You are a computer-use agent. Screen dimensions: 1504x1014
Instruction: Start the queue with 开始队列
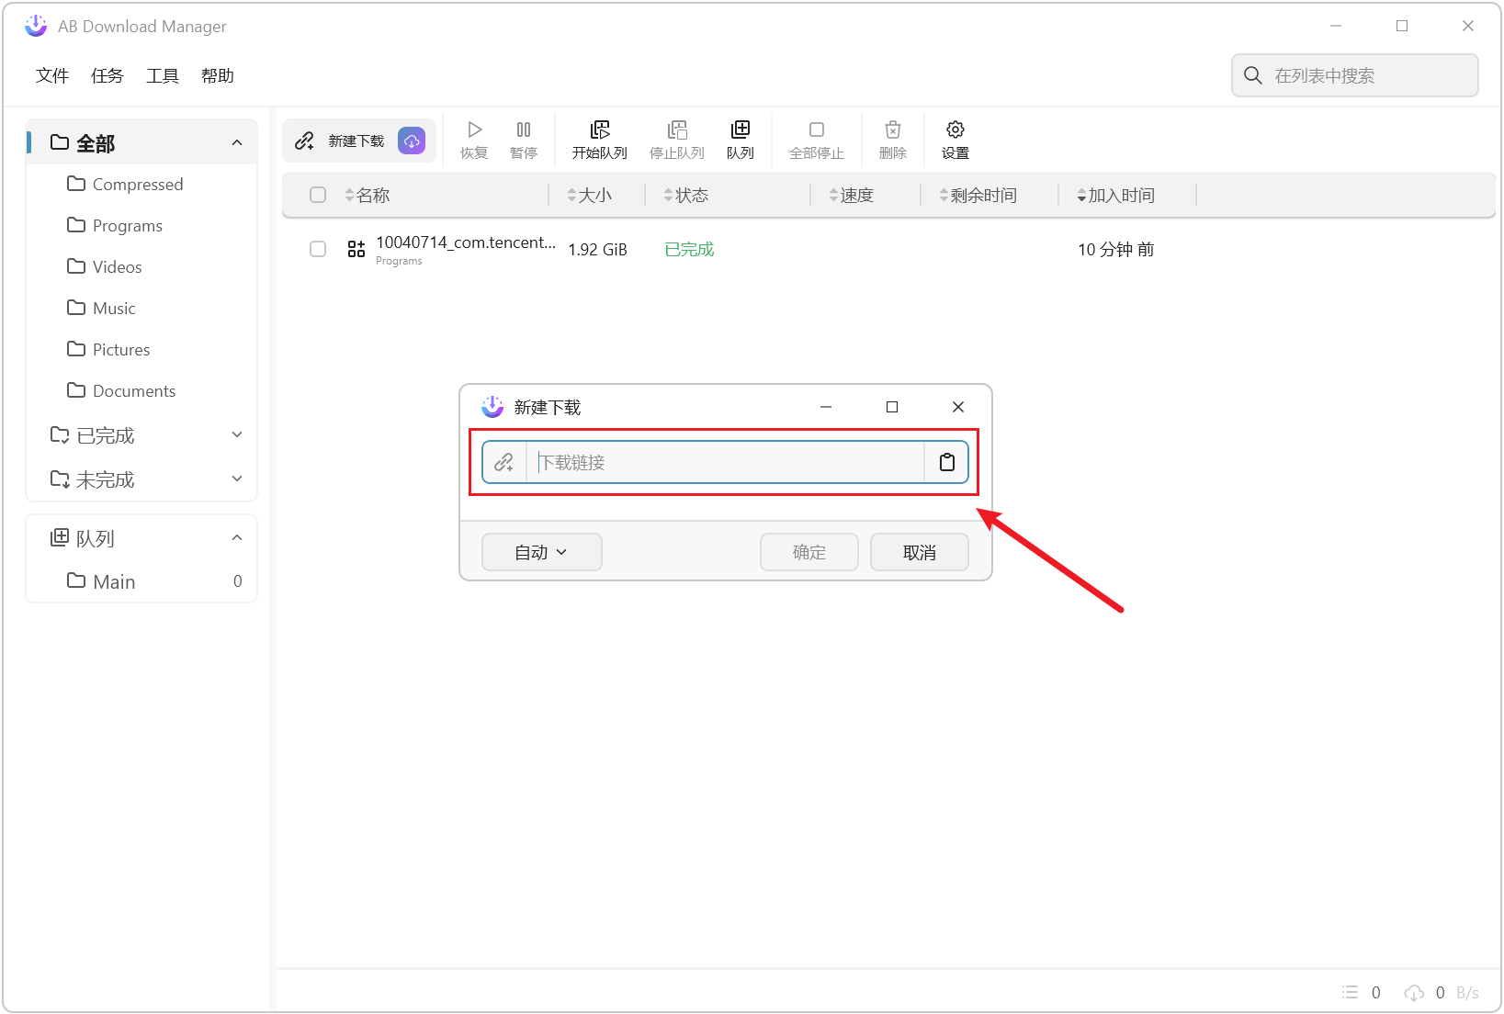[x=600, y=140]
